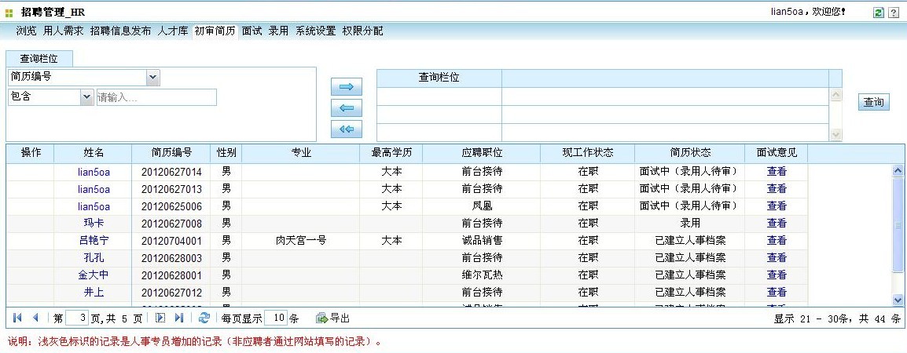Viewport: 907px width, 353px height.
Task: Click the 请输入 search value field
Action: 156,97
